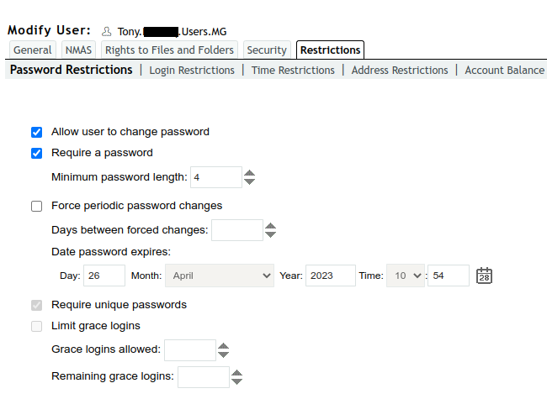Viewport: 547px width, 399px height.
Task: Increase minimum password length with up arrow
Action: tap(249, 173)
